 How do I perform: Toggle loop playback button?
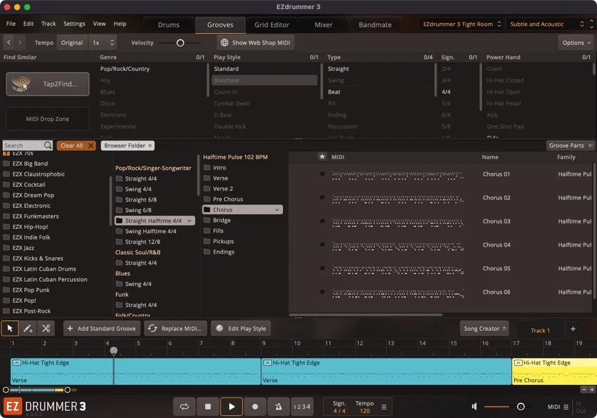click(184, 407)
